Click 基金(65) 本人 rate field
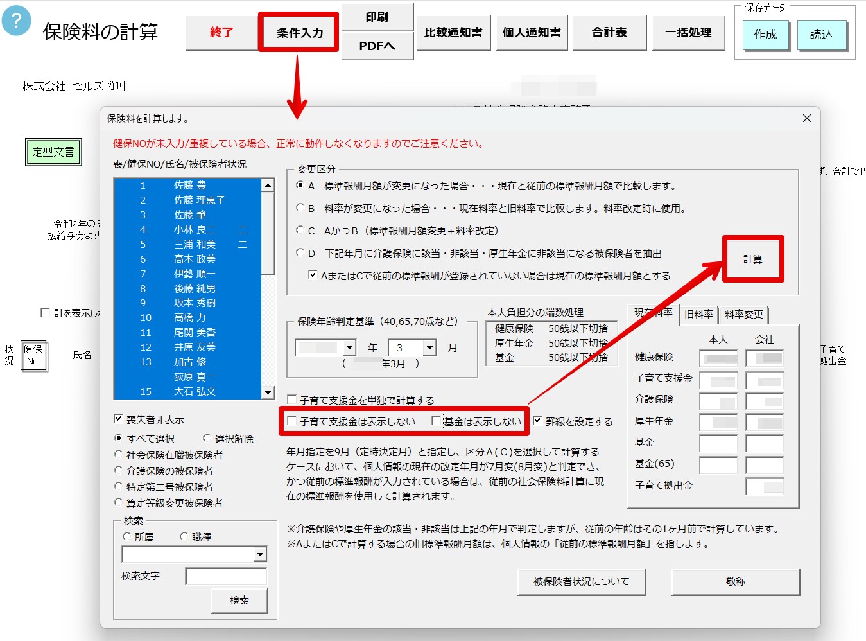Image resolution: width=866 pixels, height=641 pixels. pos(718,466)
